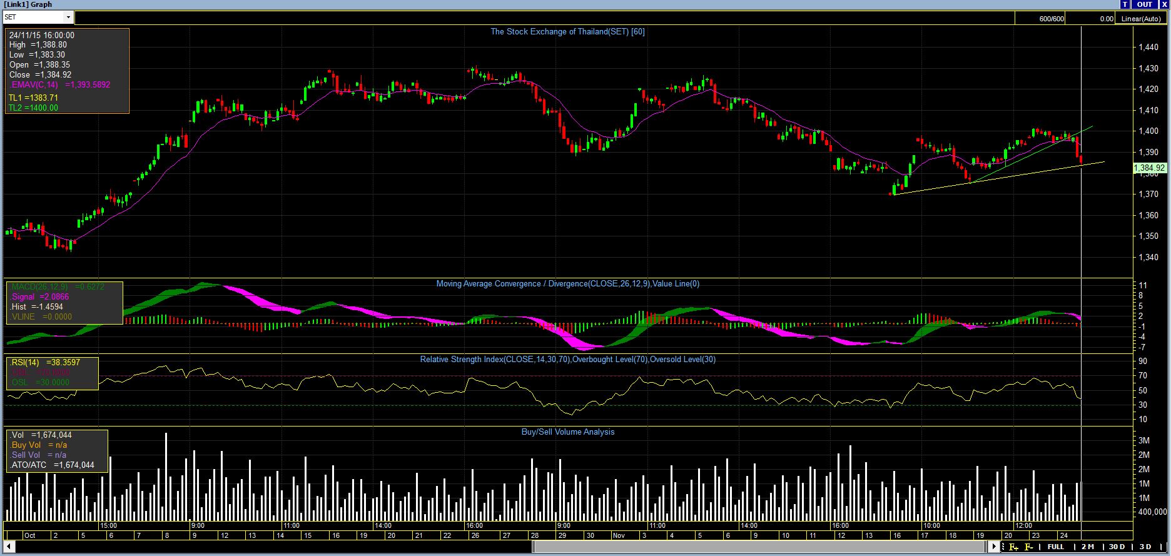The height and width of the screenshot is (556, 1171).
Task: Click the Signal =2.0866 legend entry
Action: point(40,296)
